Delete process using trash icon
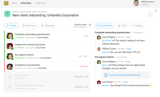 click(150, 15)
